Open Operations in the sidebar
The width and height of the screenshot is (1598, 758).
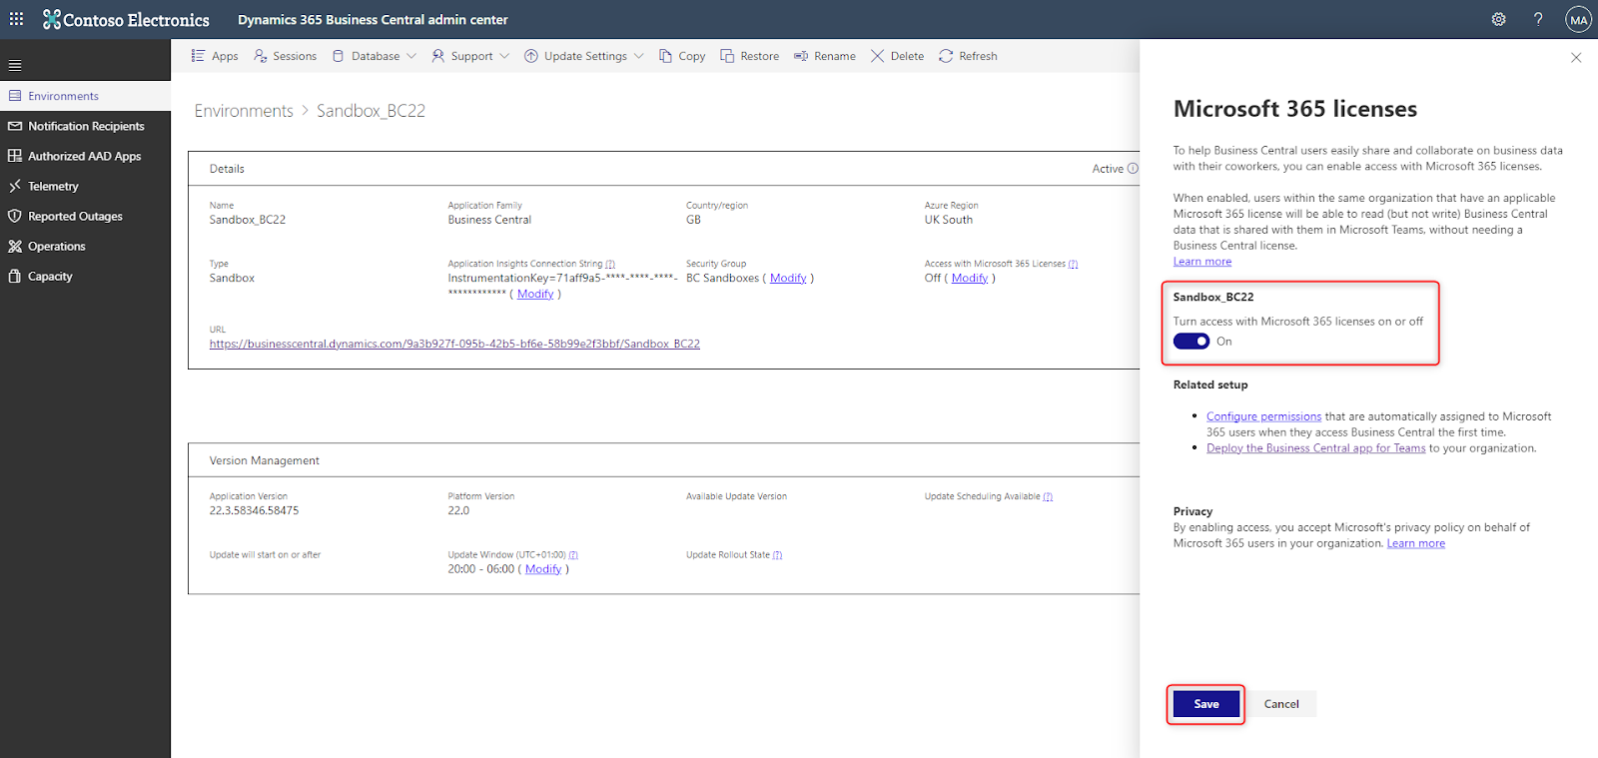[85, 246]
